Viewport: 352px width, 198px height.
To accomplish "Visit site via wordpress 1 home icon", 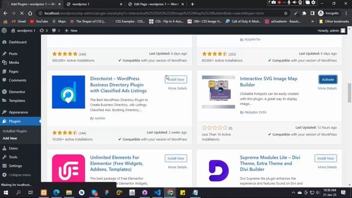I will 23,31.
